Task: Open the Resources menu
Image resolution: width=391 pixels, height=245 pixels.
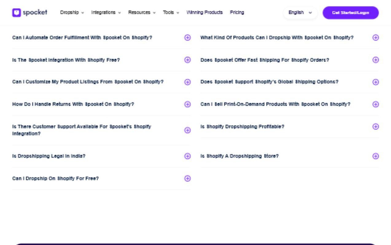Action: pyautogui.click(x=142, y=13)
